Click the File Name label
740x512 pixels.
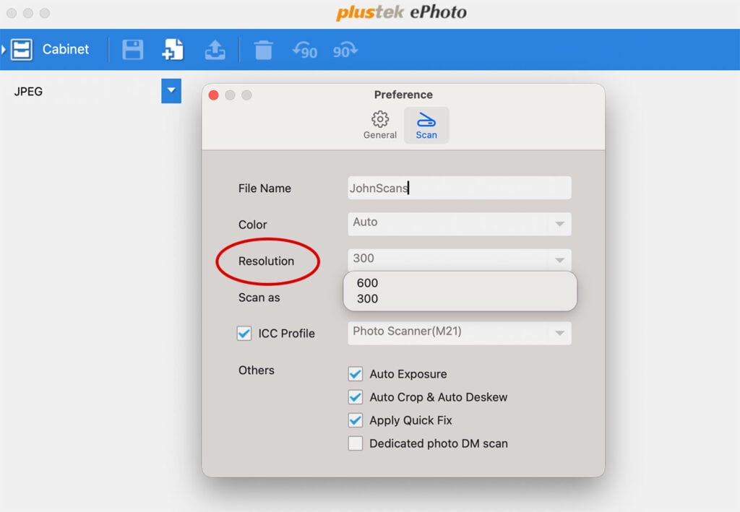click(264, 188)
